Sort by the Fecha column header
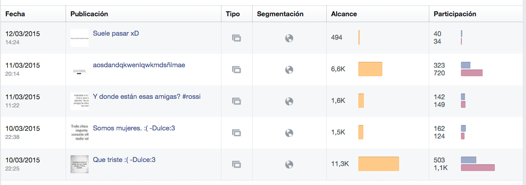The height and width of the screenshot is (185, 526). pos(15,14)
